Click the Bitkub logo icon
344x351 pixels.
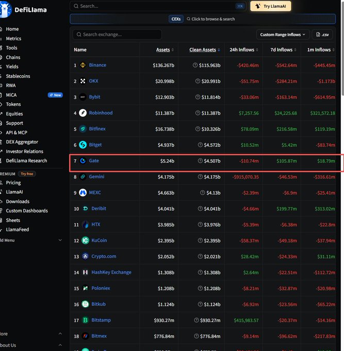(85, 304)
